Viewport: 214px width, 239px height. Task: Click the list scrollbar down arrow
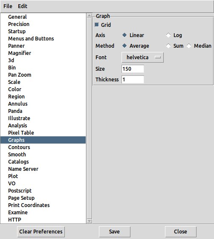(x=89, y=221)
